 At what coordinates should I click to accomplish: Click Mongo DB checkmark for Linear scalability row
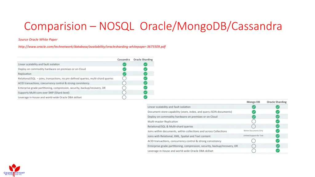point(254,107)
